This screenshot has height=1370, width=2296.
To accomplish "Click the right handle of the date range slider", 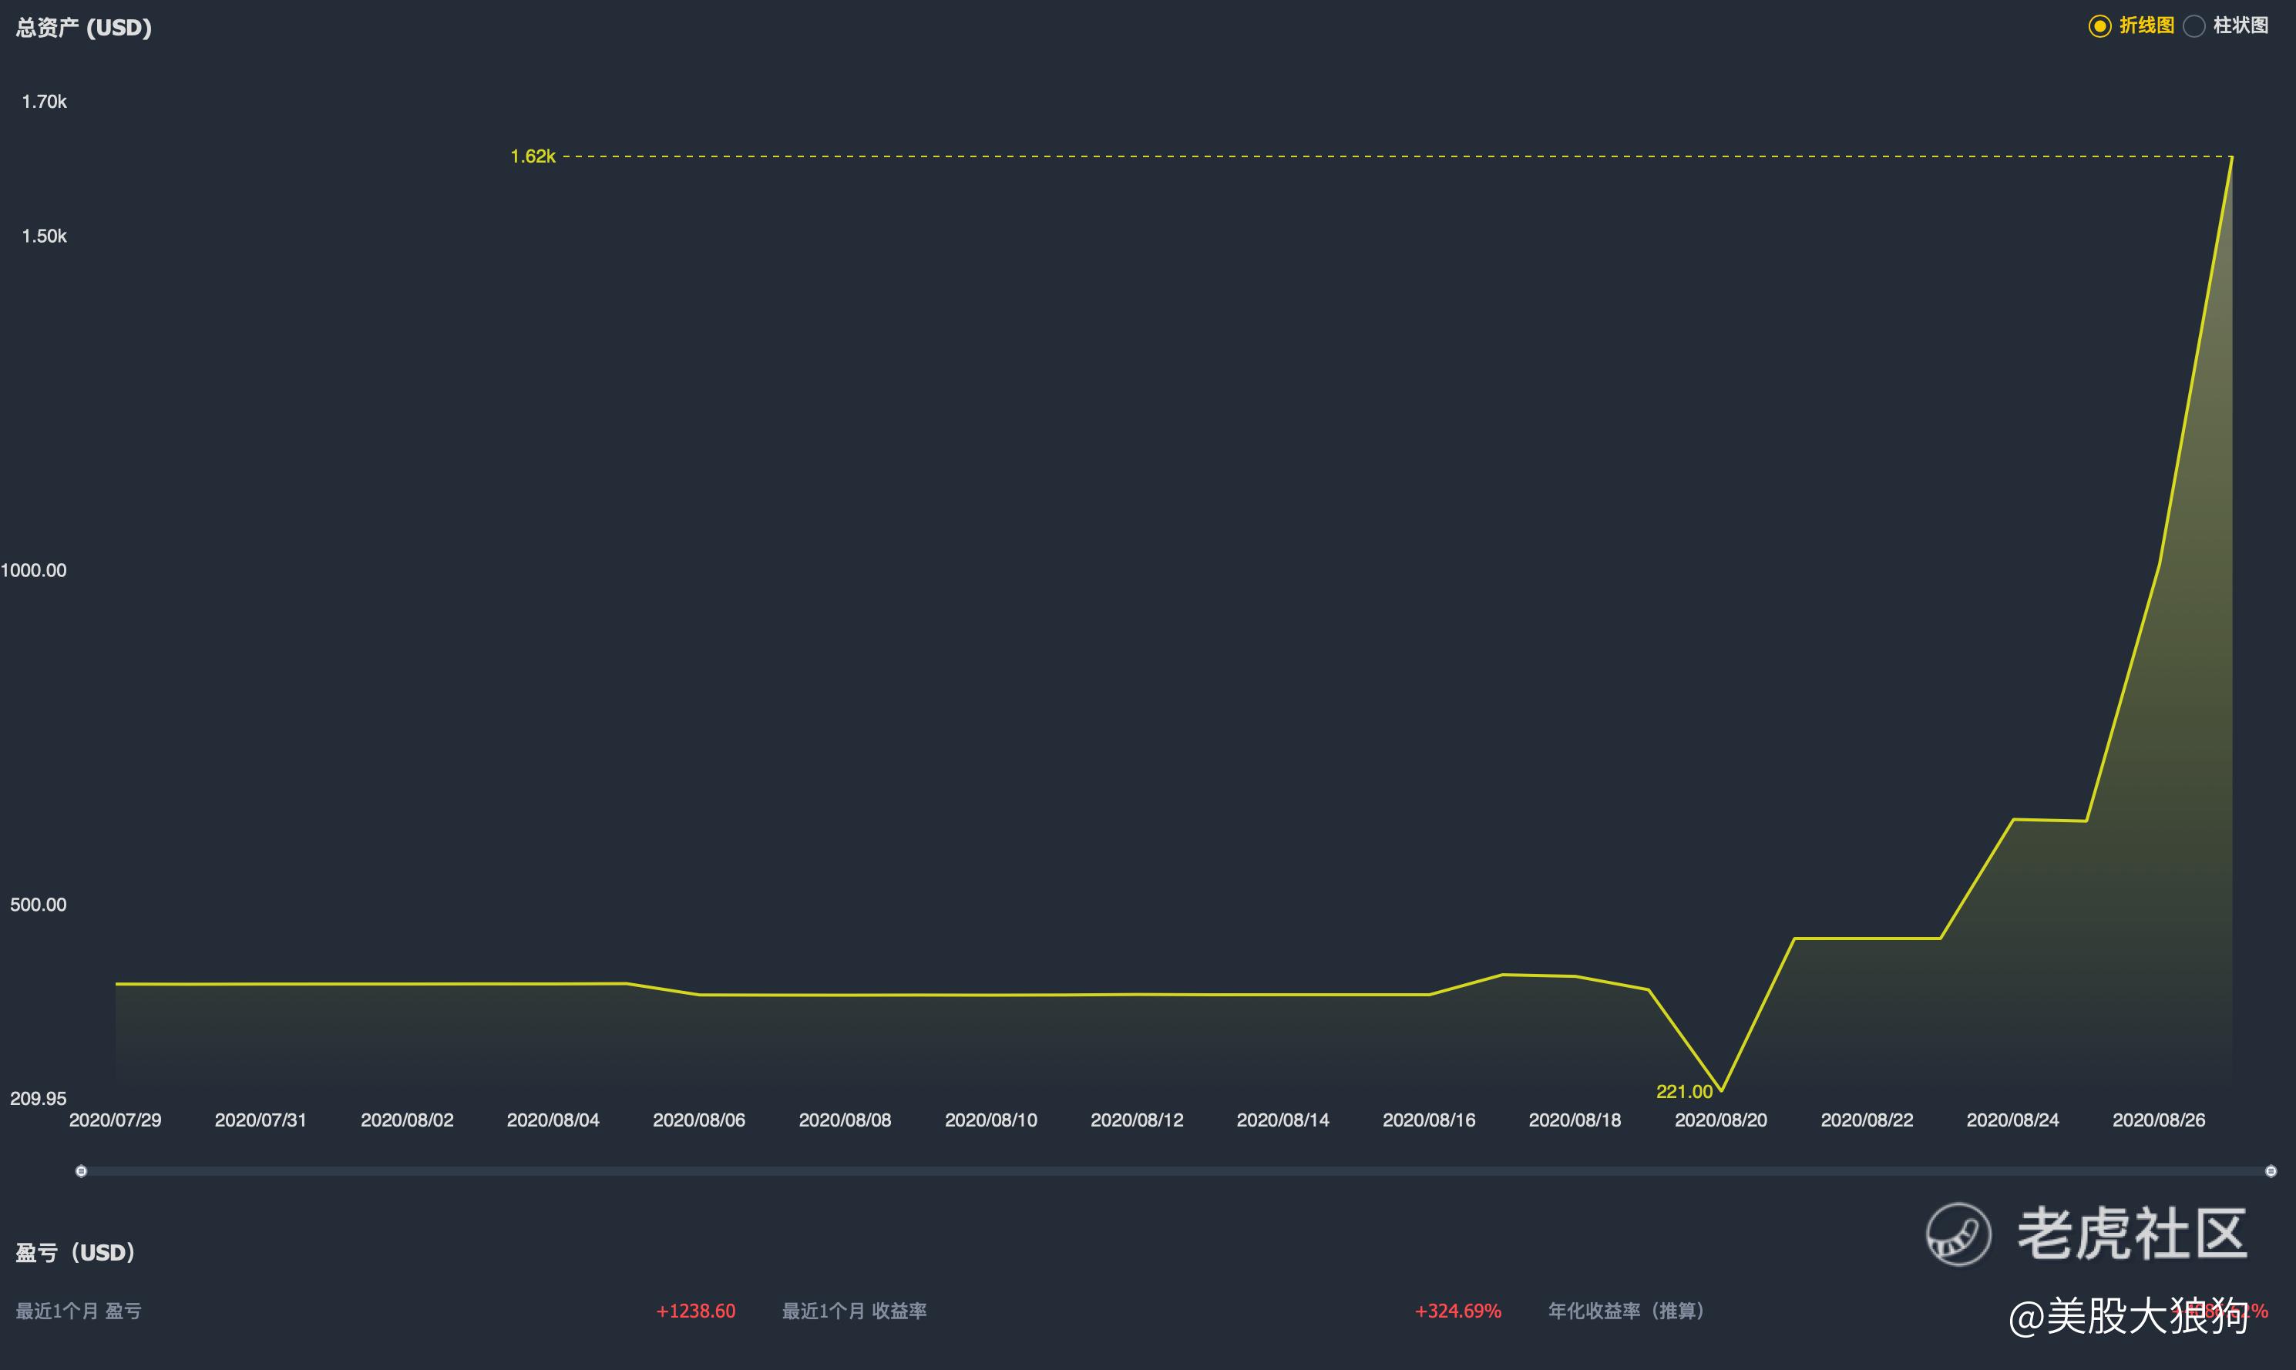I will (2270, 1171).
